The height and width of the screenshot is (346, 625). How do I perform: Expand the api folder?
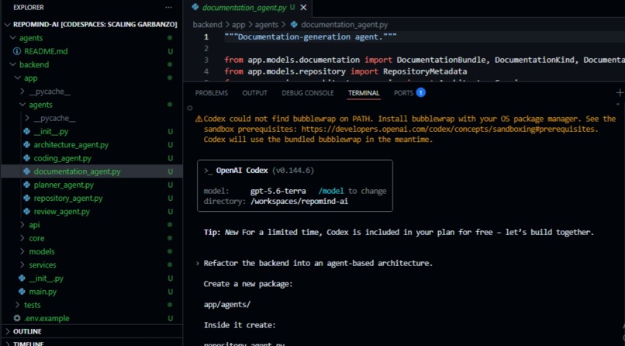coord(22,225)
